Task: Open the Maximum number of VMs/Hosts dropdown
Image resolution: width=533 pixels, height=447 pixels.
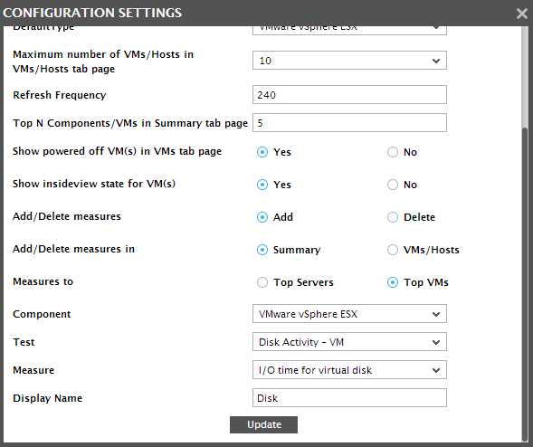Action: click(x=349, y=61)
